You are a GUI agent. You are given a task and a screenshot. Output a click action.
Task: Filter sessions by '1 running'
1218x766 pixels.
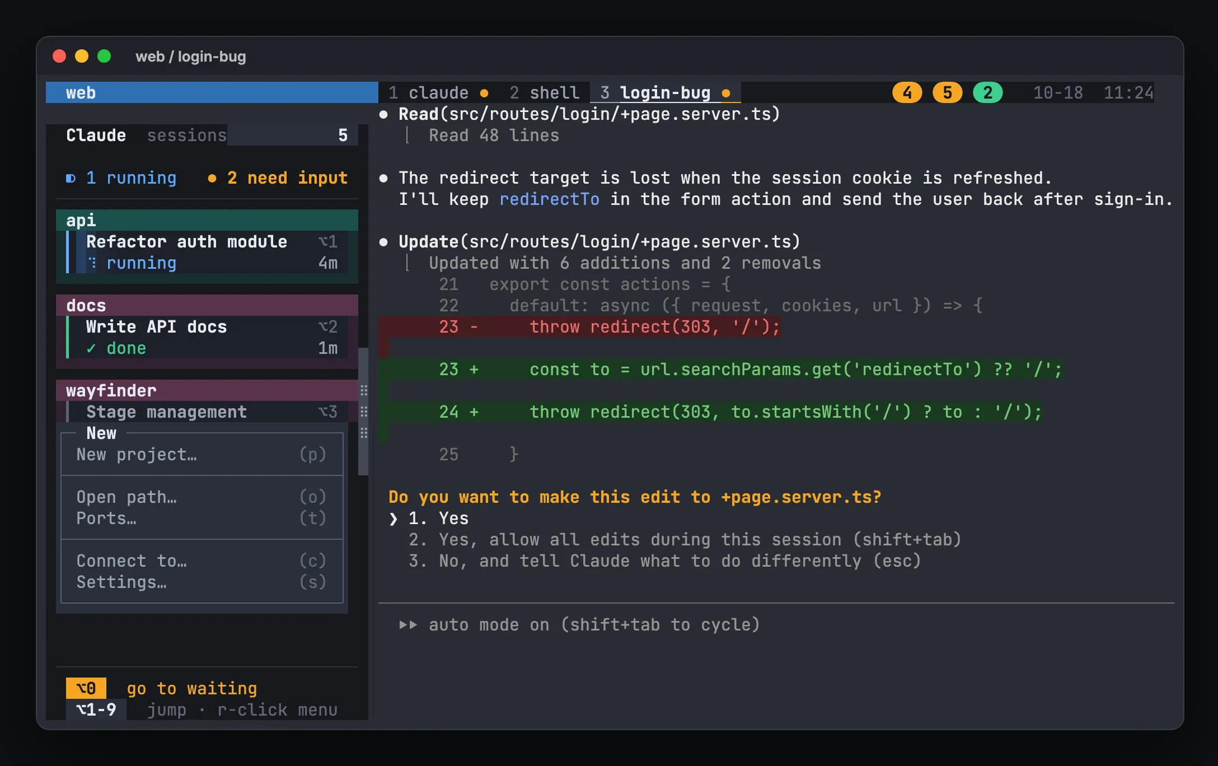point(121,178)
